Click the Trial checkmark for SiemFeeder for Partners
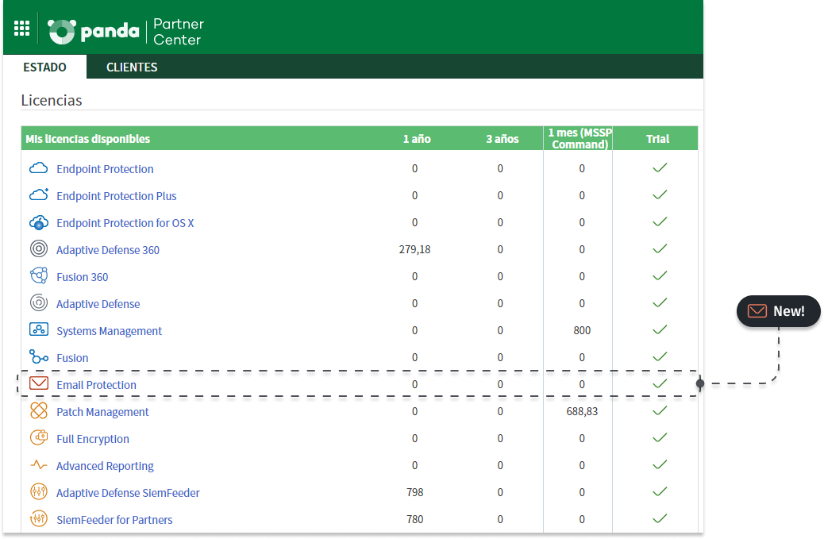The height and width of the screenshot is (539, 824). point(660,518)
